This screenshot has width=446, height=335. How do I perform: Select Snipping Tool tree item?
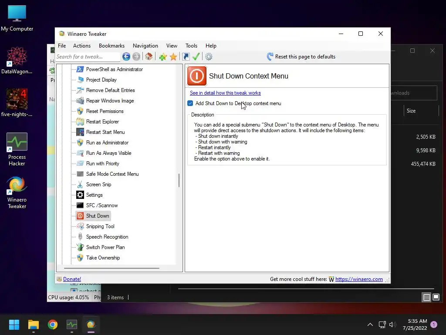100,226
